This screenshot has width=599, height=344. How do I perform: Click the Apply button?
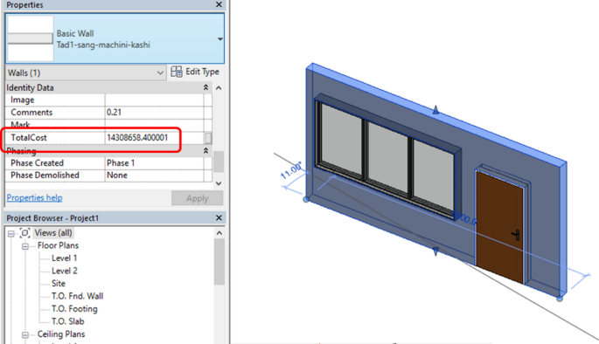click(197, 198)
